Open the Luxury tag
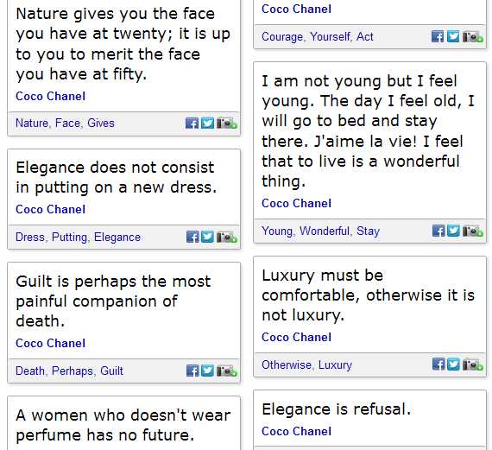The width and height of the screenshot is (492, 450). [335, 364]
